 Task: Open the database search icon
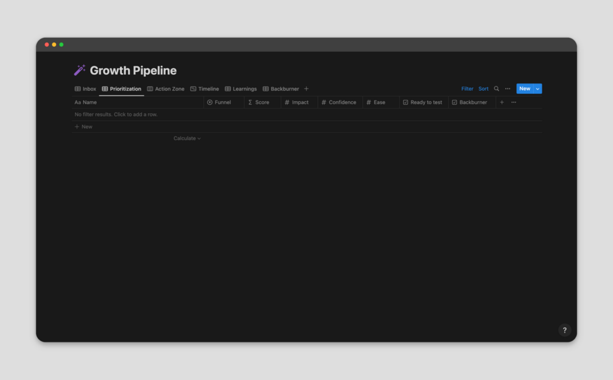[496, 89]
